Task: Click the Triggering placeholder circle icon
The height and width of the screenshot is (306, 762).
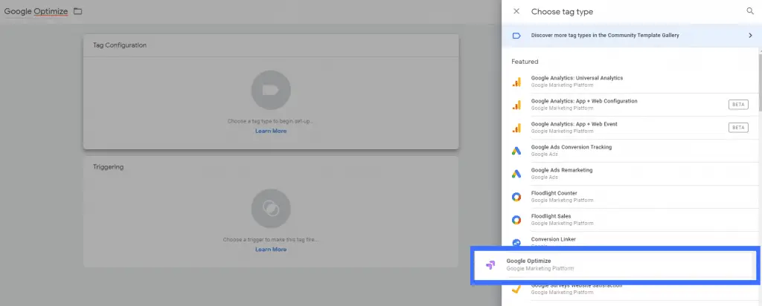Action: 271,209
